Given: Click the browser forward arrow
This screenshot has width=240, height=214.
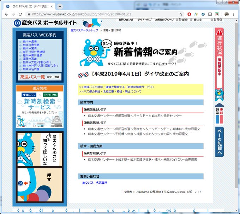Looking at the screenshot, I should [x=13, y=14].
